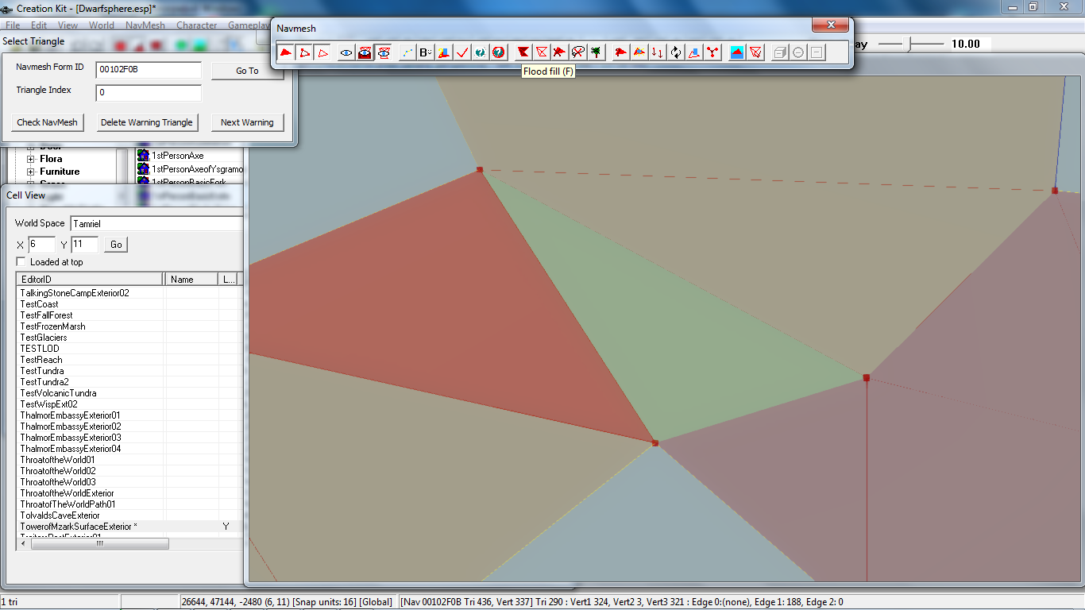The image size is (1085, 610).
Task: Select the Flood fill navmesh tool
Action: [x=523, y=52]
